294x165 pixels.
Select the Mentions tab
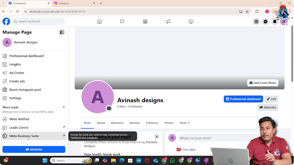(x=117, y=123)
